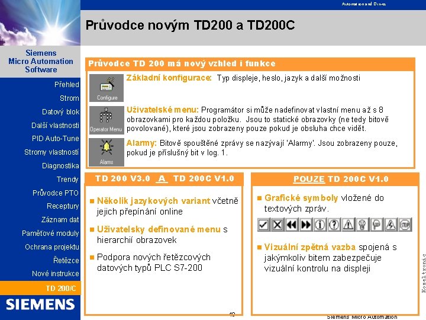
Task: Click the Průvodce novým TD200 a TD200C title
Action: [190, 25]
